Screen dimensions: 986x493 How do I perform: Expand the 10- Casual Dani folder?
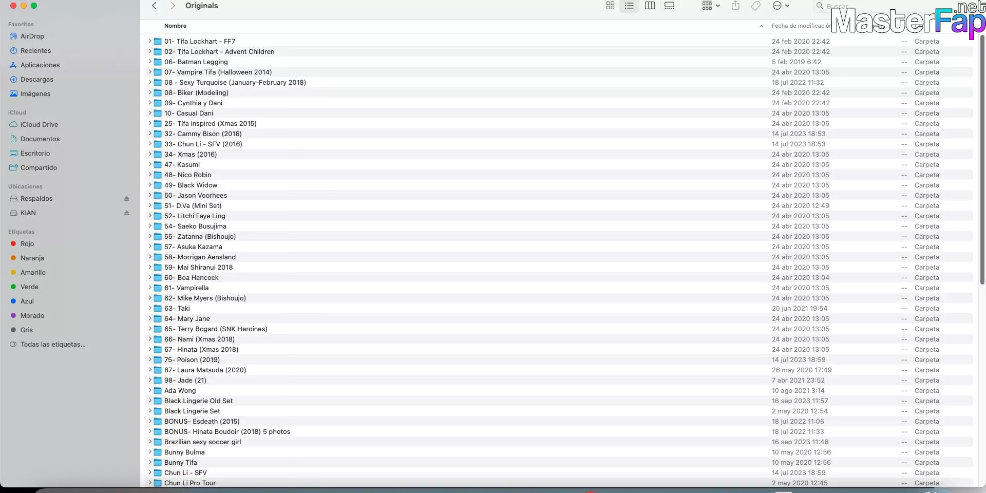pos(150,113)
